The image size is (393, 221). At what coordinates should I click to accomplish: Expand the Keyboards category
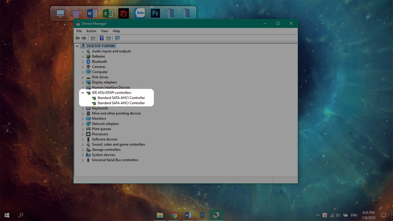[83, 108]
